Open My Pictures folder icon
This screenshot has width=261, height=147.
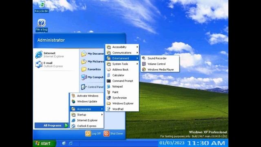[84, 62]
